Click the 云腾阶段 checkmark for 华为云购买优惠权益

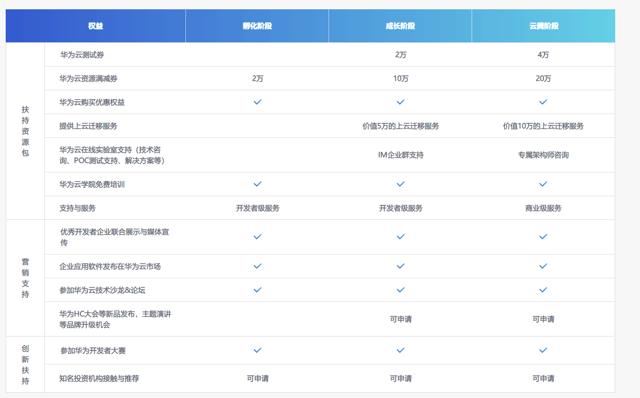coord(543,102)
